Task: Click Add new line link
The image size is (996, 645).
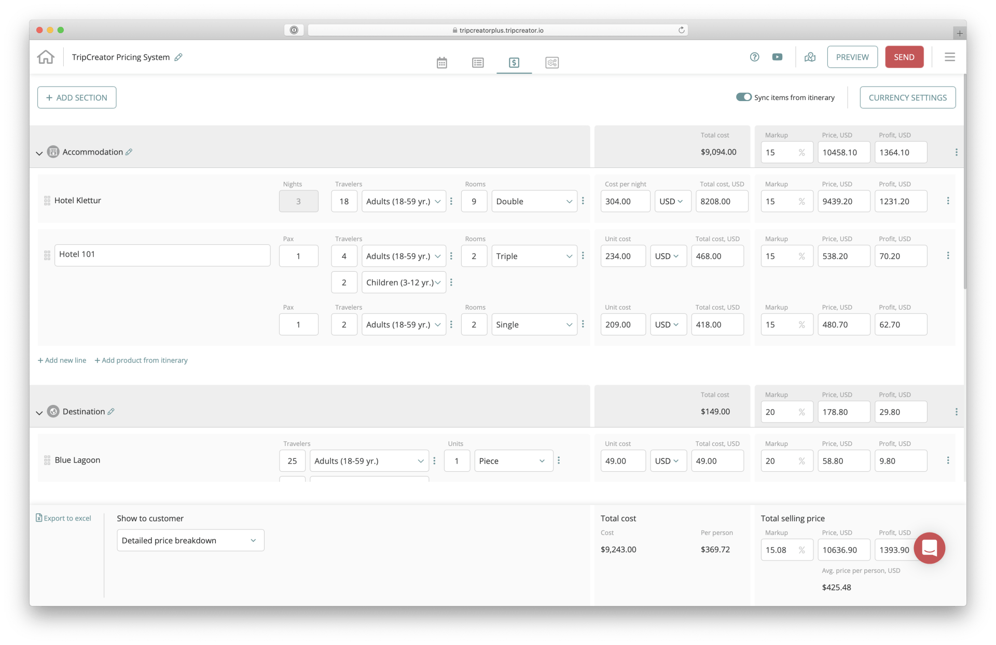Action: [x=62, y=360]
